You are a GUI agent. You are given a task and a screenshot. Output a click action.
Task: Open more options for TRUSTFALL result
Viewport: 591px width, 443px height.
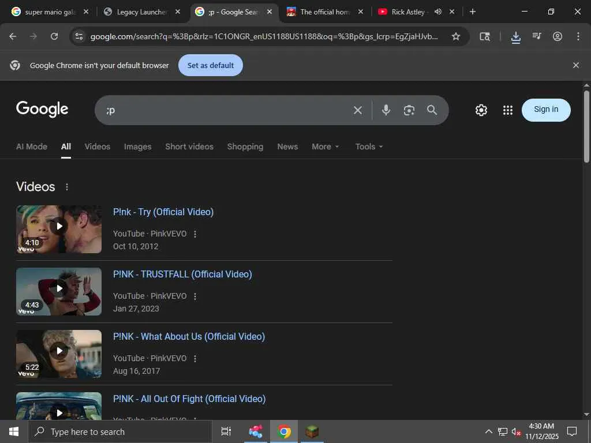coord(195,296)
